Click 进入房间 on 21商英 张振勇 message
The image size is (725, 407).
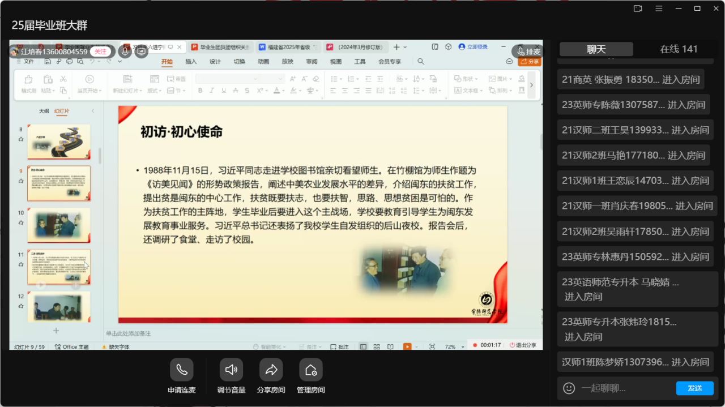[x=681, y=80]
